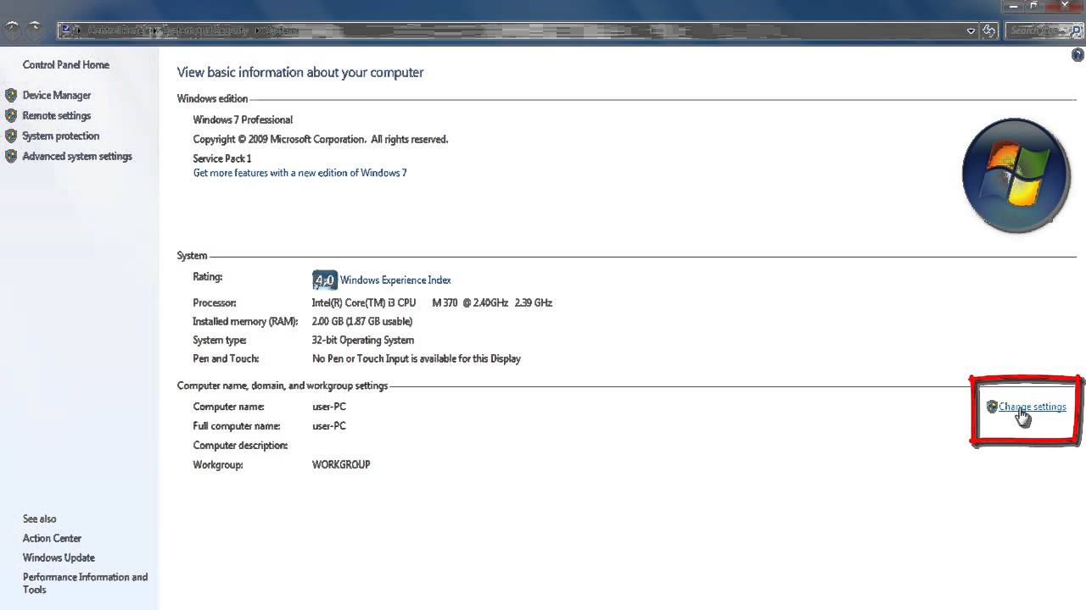
Task: Click the See also label
Action: coord(40,518)
